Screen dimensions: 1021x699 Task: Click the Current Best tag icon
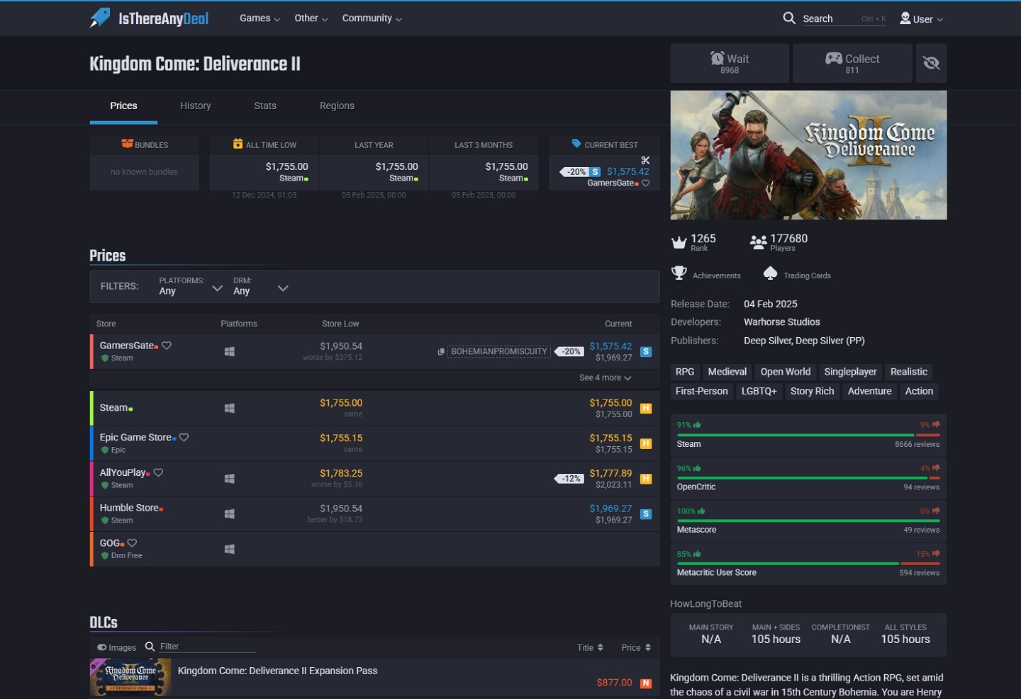coord(576,144)
